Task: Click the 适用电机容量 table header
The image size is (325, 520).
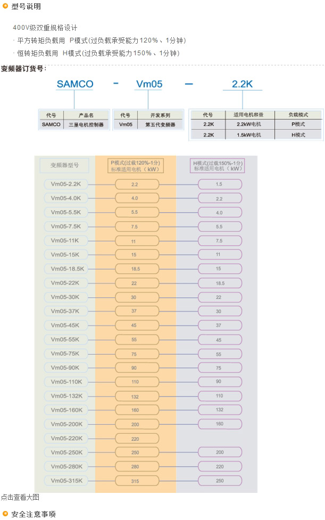Action: pyautogui.click(x=249, y=115)
